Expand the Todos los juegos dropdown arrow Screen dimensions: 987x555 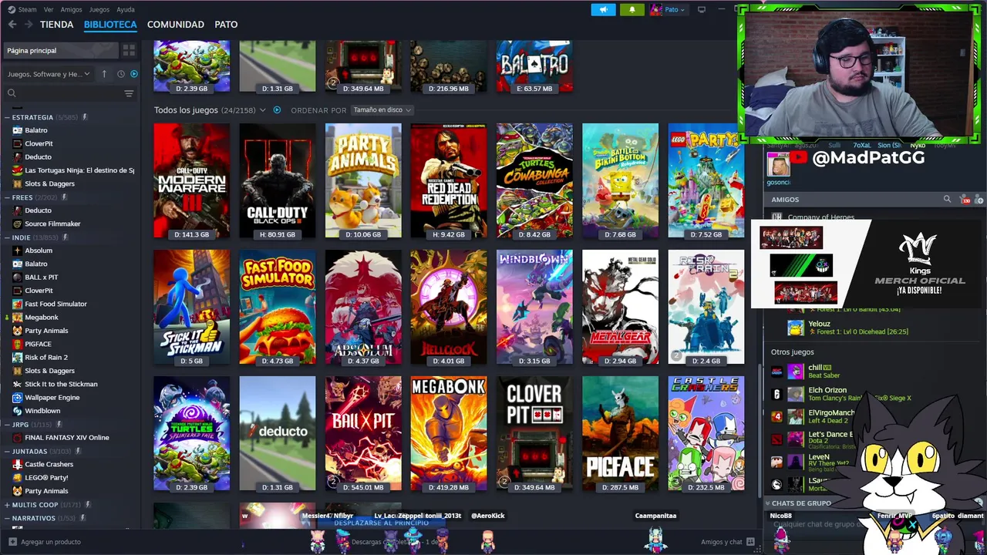262,110
